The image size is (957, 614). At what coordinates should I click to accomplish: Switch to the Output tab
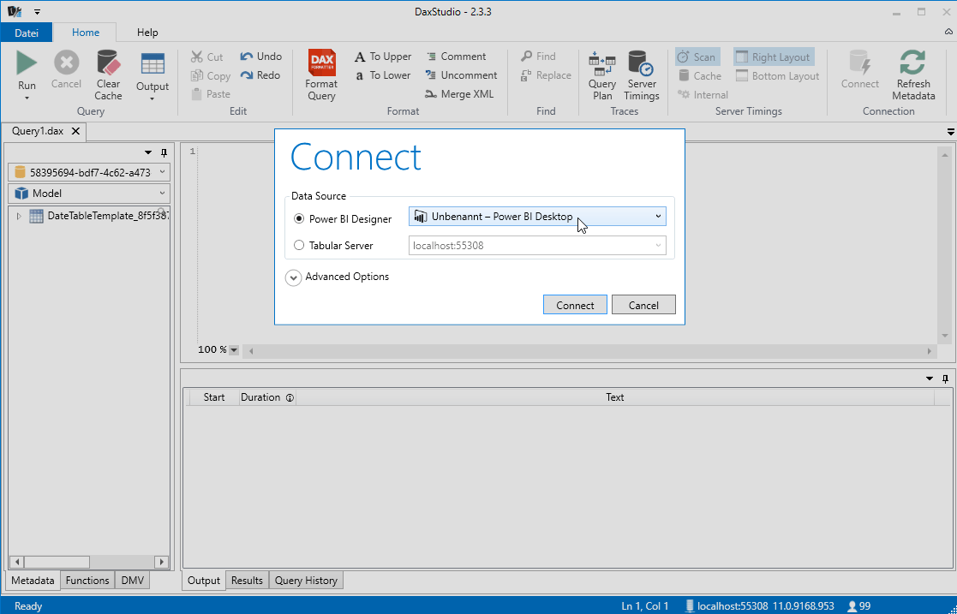[x=204, y=581]
